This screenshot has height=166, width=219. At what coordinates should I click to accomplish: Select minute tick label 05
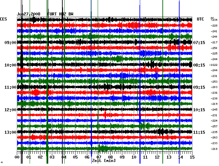coord(75,157)
